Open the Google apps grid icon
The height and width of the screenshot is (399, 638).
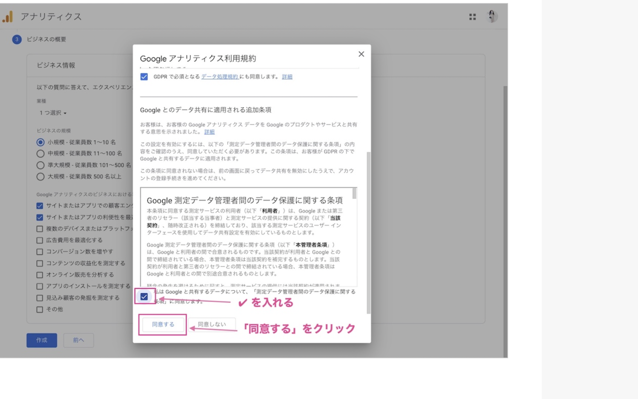472,17
